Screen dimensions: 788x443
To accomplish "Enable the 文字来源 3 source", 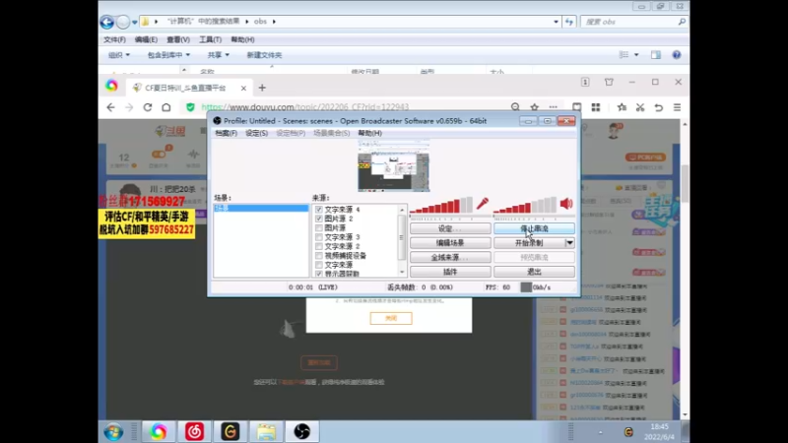I will click(x=318, y=237).
